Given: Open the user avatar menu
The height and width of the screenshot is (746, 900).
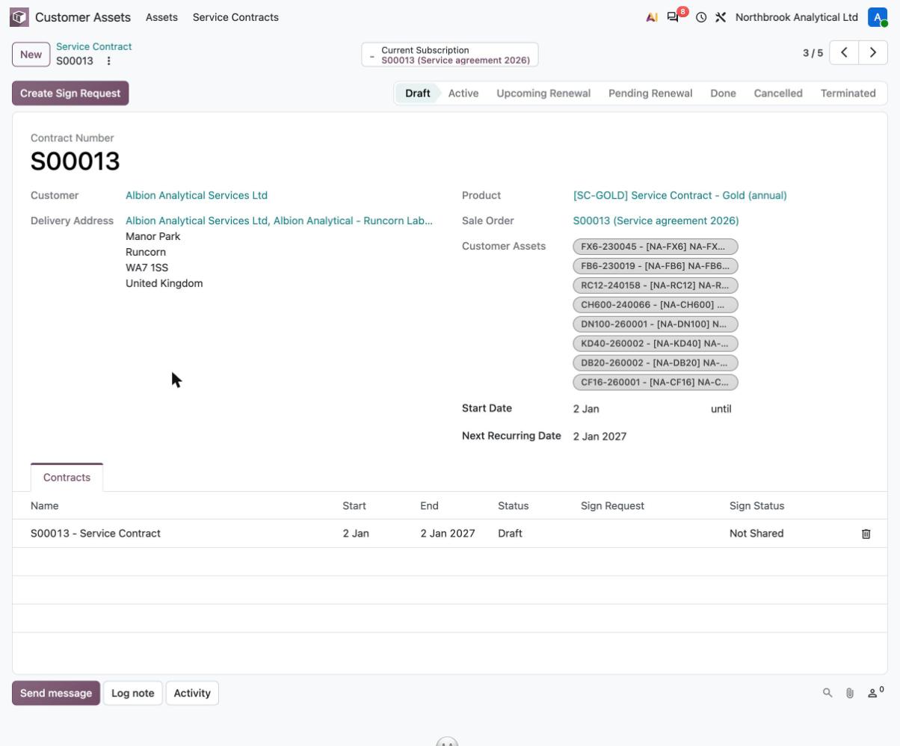Looking at the screenshot, I should click(x=878, y=17).
